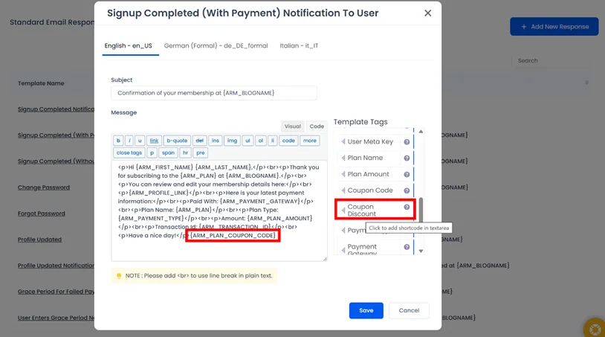Open Change Password template link
605x337 pixels.
pyautogui.click(x=44, y=187)
